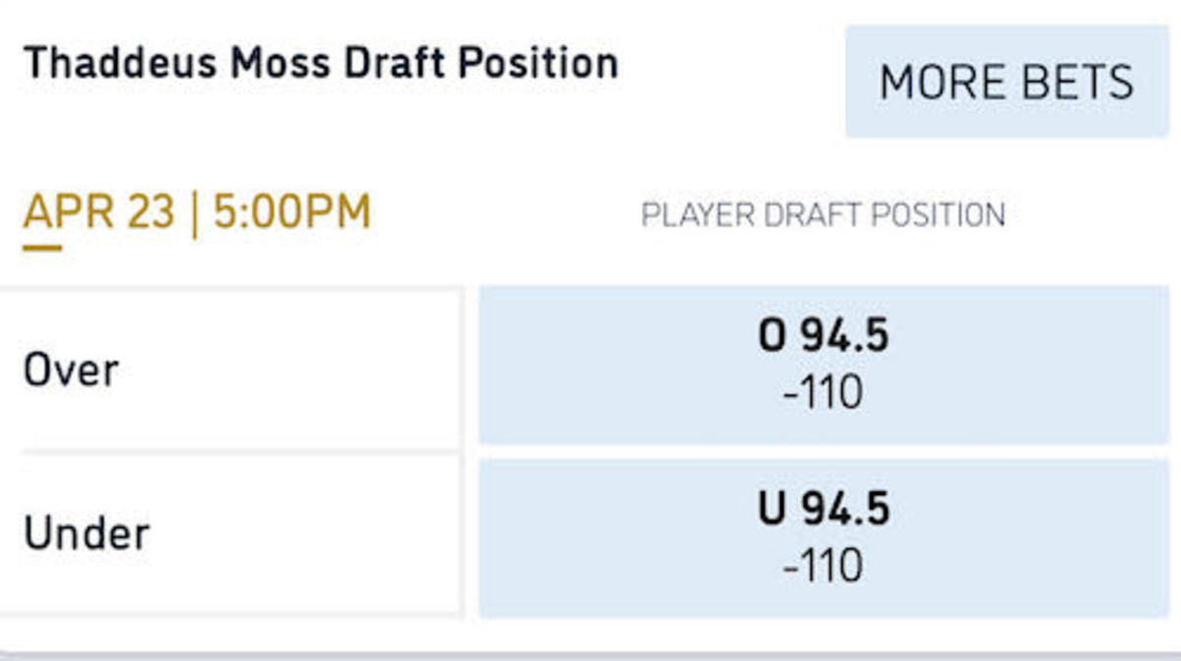Select the 5:00PM time text
This screenshot has height=661, width=1181.
291,213
